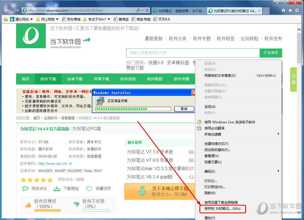The image size is (304, 220).
Task: Choose 全选(A) in the context menu
Action: 242,106
